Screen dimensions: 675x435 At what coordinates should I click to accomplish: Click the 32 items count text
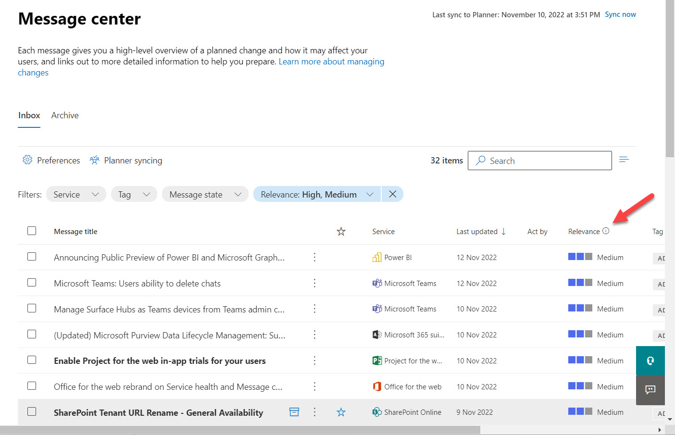447,161
